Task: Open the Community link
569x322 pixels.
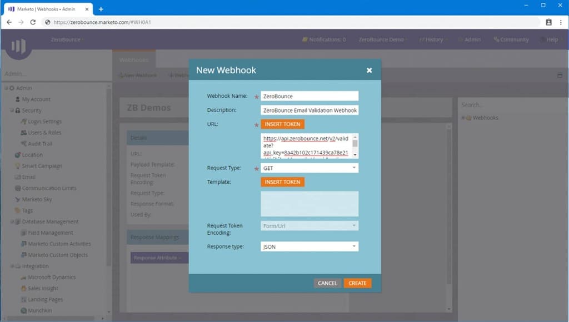Action: click(x=511, y=39)
